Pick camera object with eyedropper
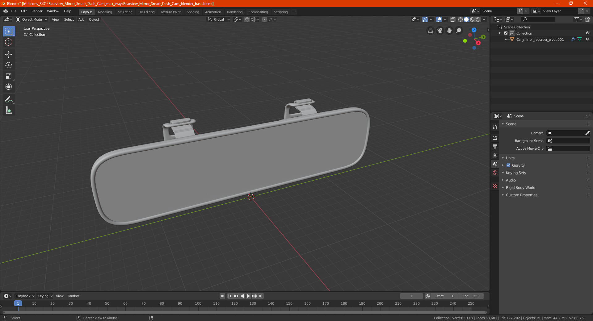 (587, 133)
